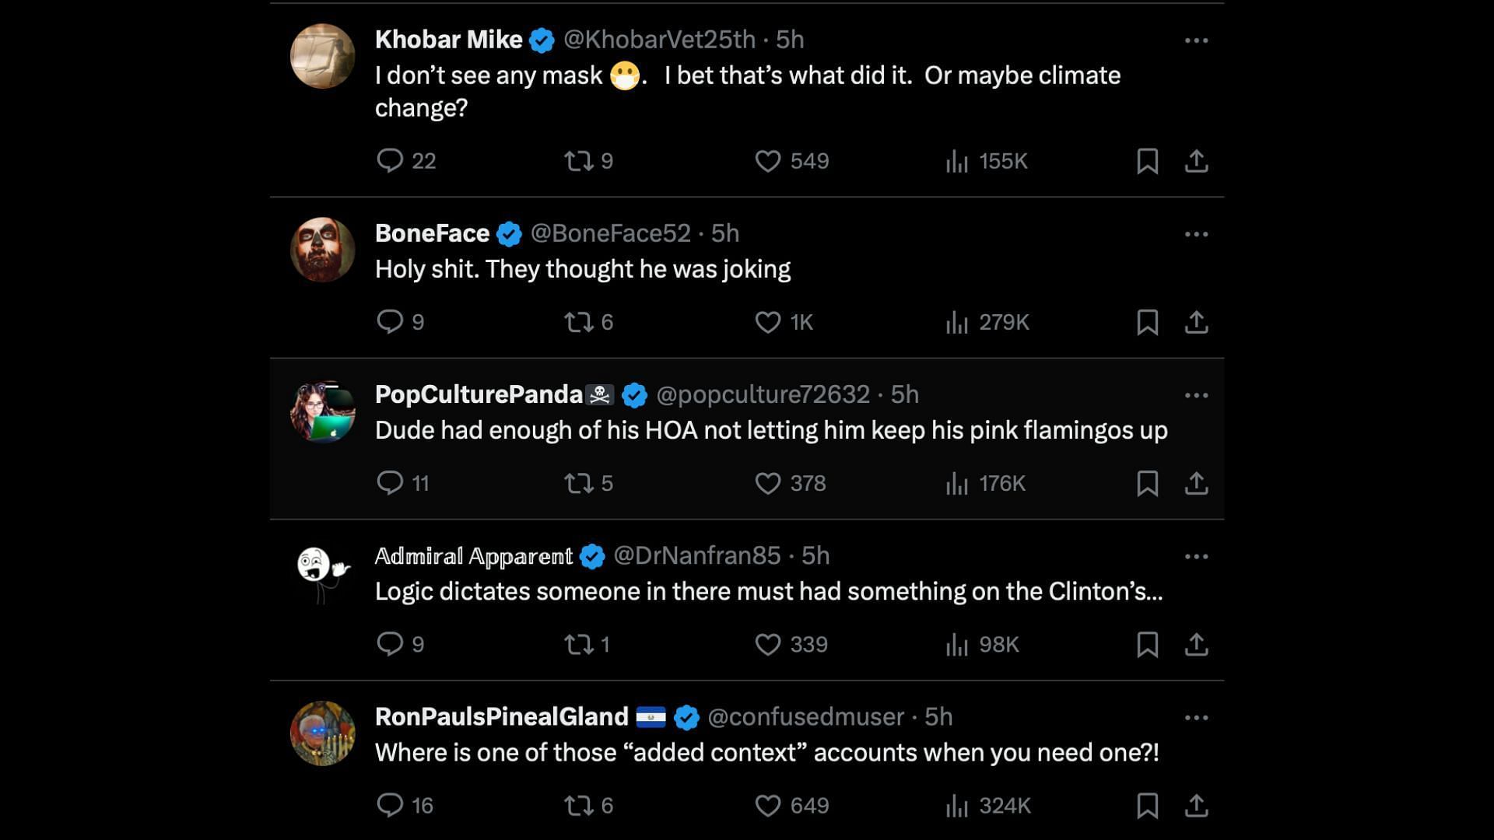The image size is (1494, 840).
Task: Open more options on Khobar Mike's post
Action: (1196, 40)
